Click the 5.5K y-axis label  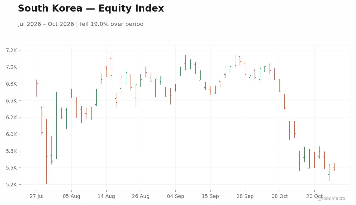[x=12, y=168]
